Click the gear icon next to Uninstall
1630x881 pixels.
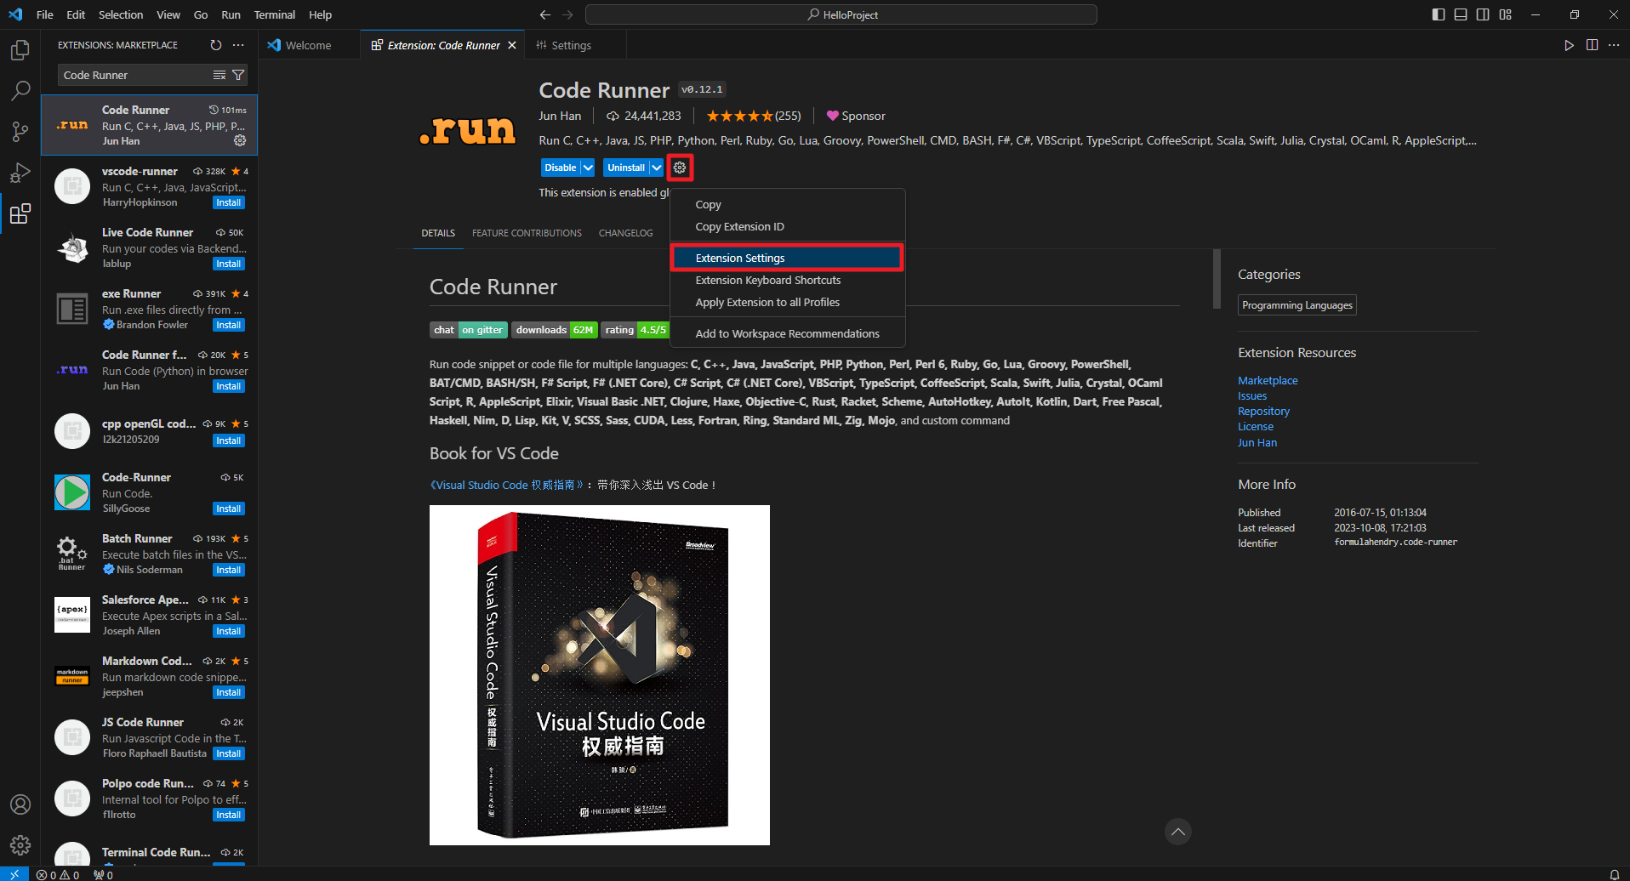click(680, 168)
